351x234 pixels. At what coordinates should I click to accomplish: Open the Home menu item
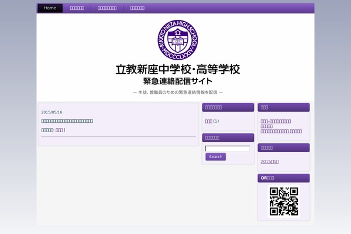coord(50,8)
